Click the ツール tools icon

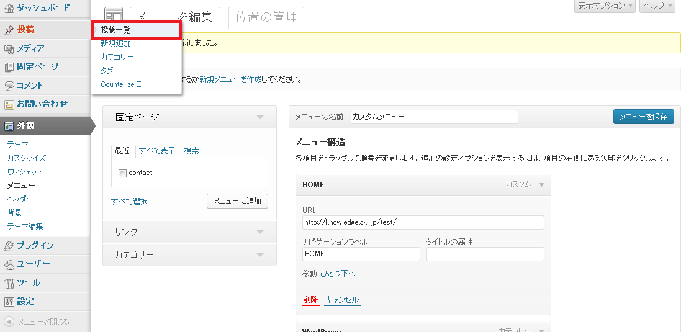(9, 283)
